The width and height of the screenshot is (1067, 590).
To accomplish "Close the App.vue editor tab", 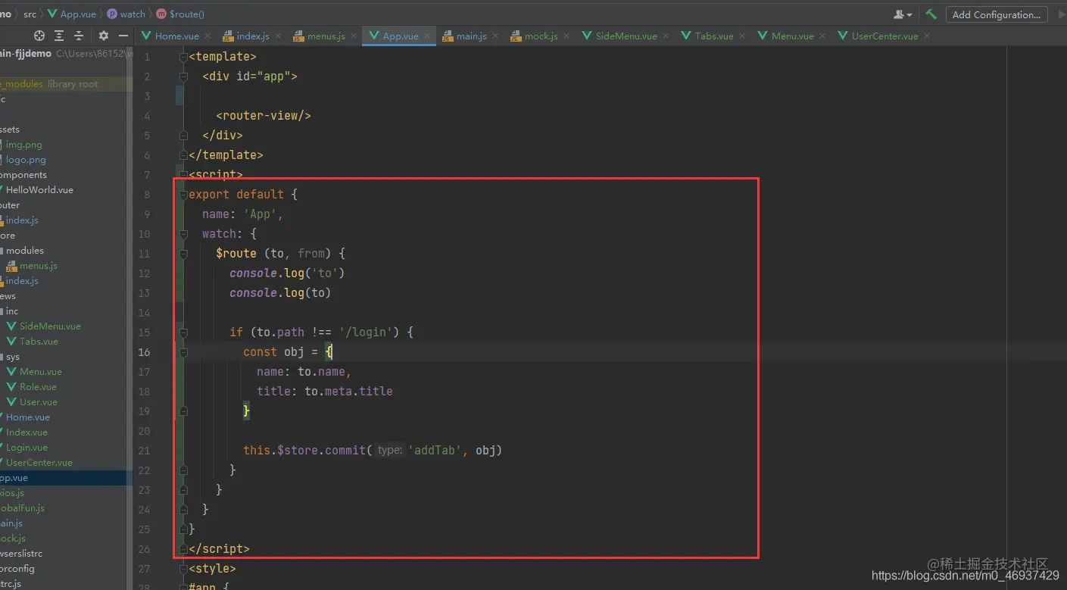I will click(427, 36).
